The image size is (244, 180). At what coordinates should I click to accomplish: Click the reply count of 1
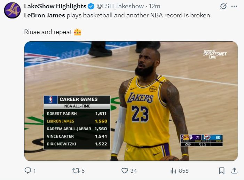34,171
